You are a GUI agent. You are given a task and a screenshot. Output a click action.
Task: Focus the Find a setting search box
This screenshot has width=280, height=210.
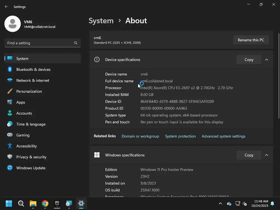tap(42, 43)
